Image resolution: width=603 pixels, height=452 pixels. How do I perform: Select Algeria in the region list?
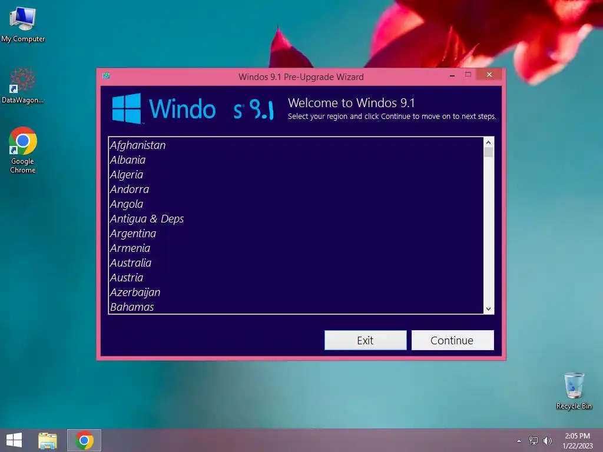coord(296,174)
